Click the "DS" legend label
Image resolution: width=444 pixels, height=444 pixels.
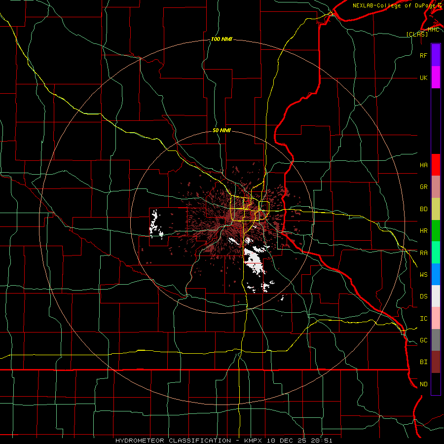(x=424, y=296)
